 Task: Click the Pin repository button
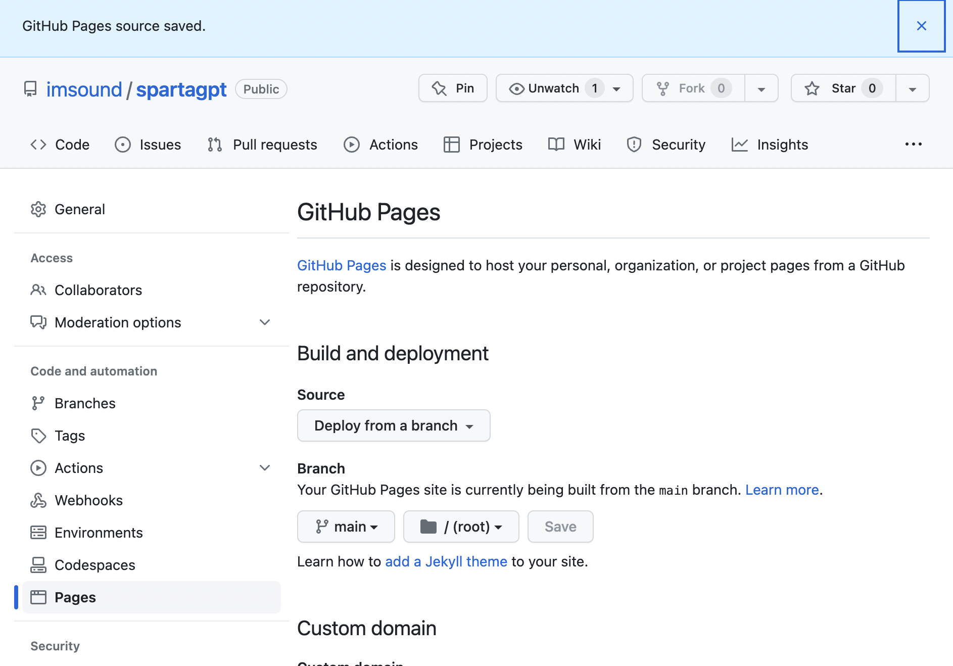click(x=453, y=88)
